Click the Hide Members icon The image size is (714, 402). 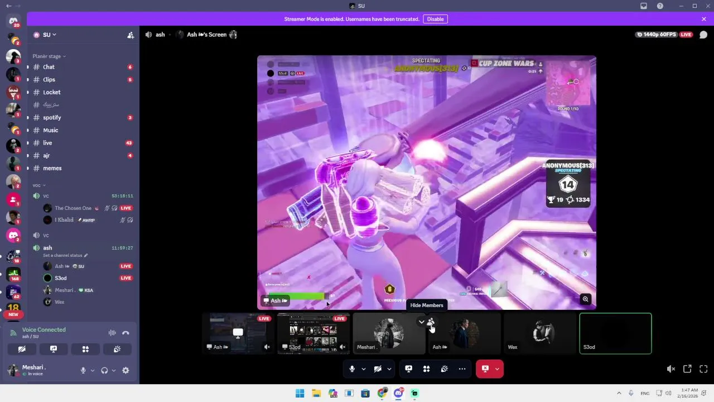coord(431,322)
